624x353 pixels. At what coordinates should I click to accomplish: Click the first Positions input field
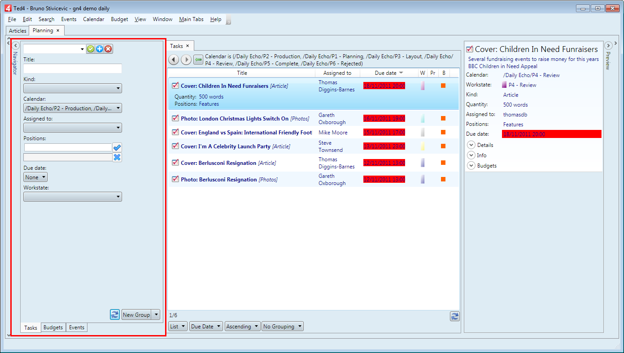pos(68,147)
